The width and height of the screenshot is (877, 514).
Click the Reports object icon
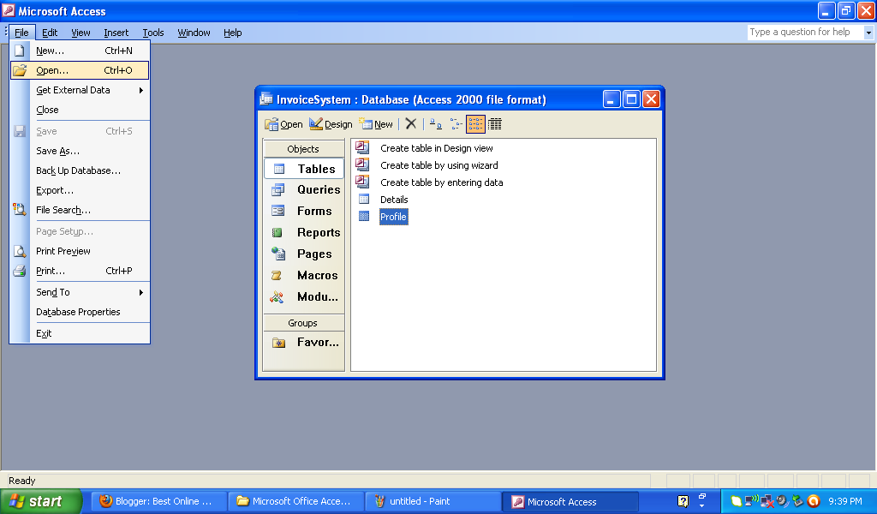point(277,233)
